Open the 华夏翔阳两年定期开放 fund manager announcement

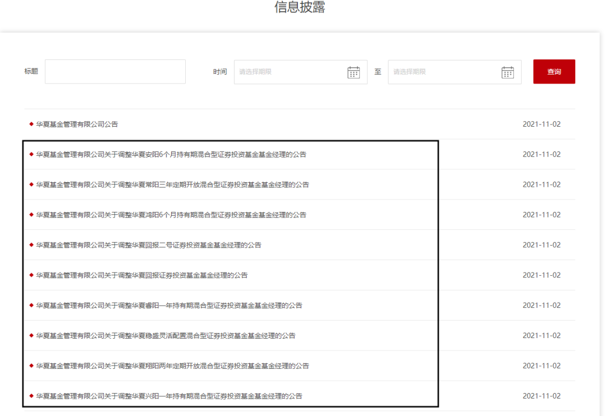[x=172, y=366]
